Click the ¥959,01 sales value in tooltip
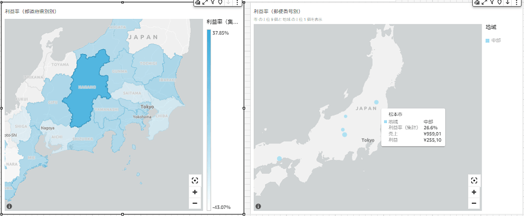 [432, 134]
